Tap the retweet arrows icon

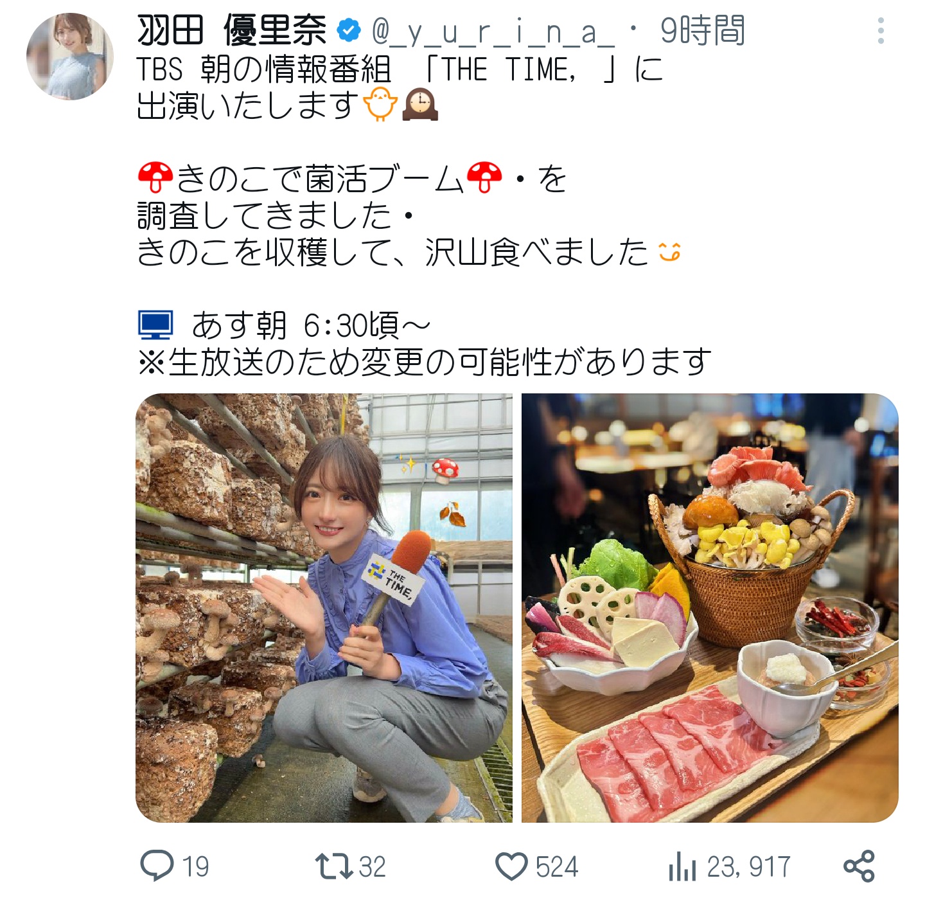pyautogui.click(x=334, y=866)
